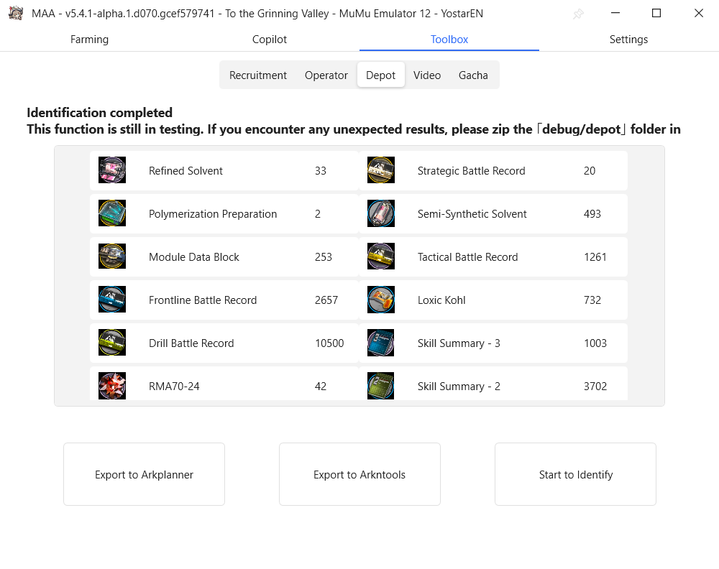Click the MAA app icon in title bar

pos(16,13)
